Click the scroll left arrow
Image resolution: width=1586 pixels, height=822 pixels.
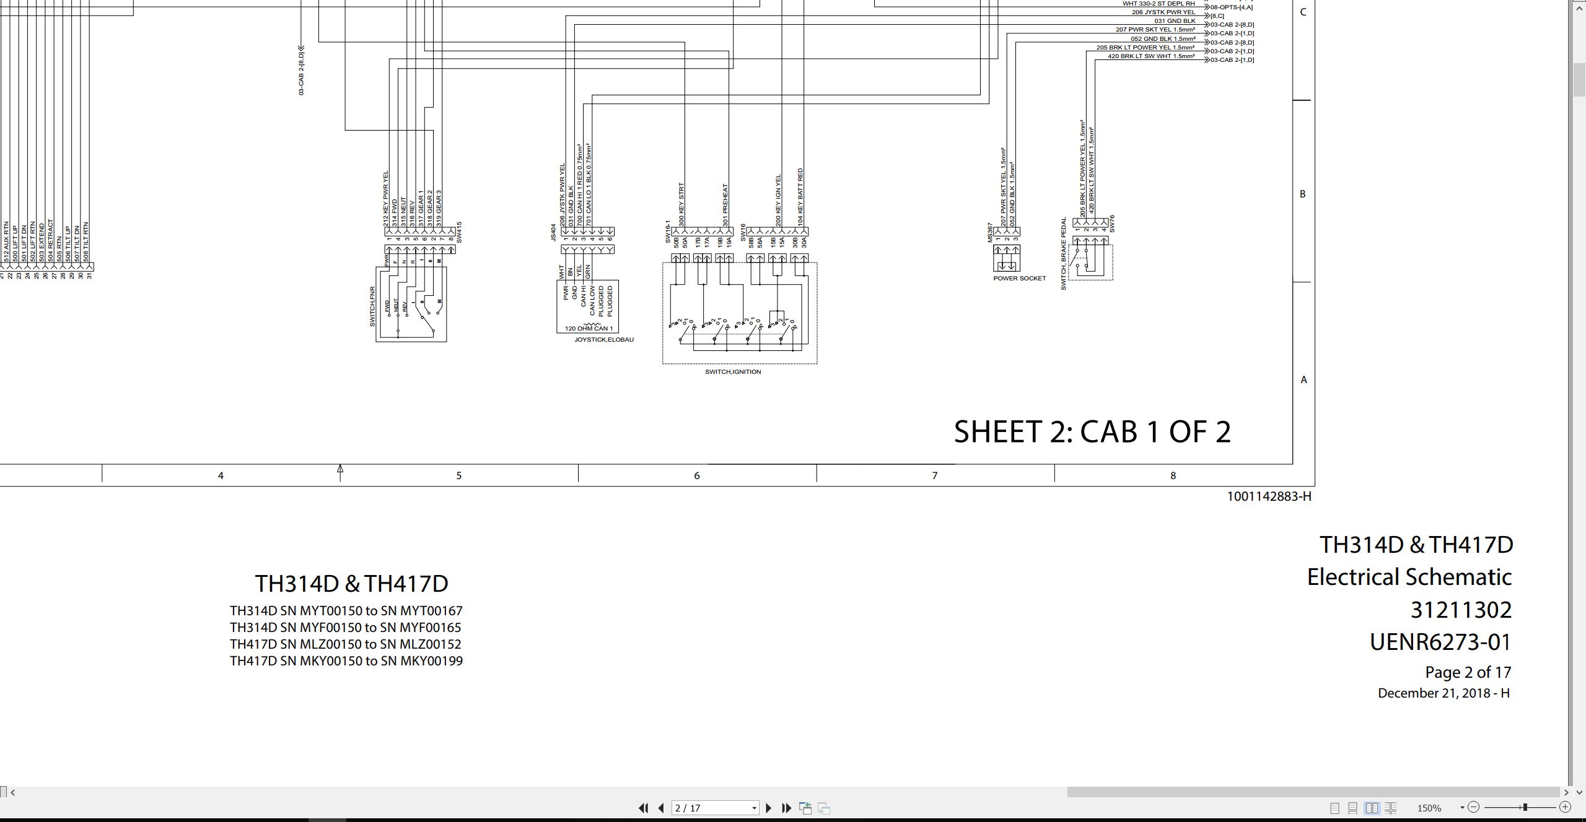pyautogui.click(x=13, y=792)
